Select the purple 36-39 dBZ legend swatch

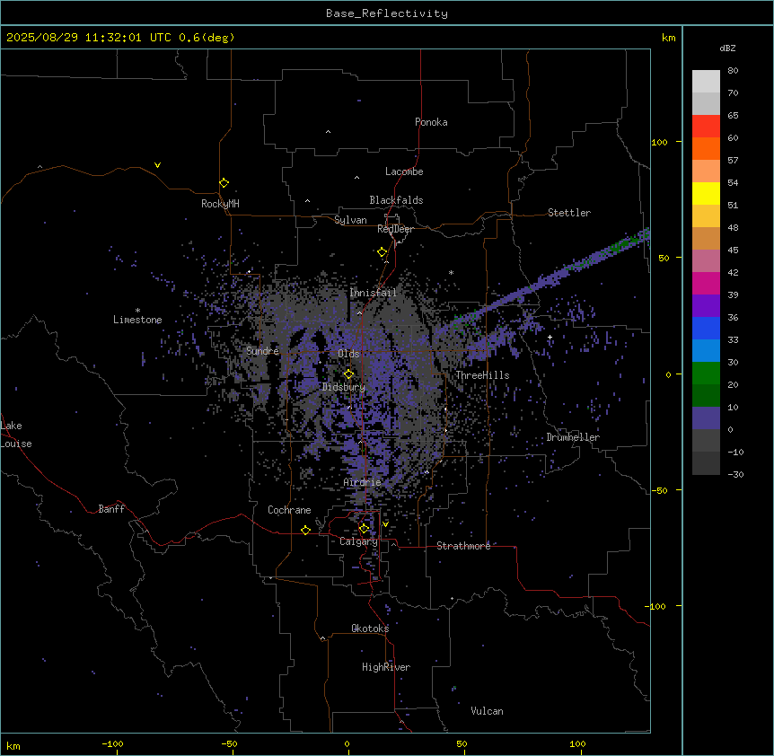coord(706,306)
